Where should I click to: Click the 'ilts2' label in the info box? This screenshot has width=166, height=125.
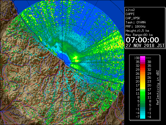pos(130,10)
